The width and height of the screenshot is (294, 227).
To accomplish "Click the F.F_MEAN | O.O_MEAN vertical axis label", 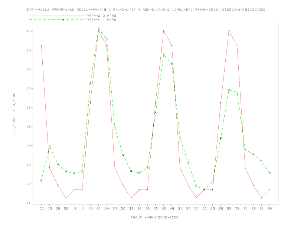I will click(x=14, y=114).
